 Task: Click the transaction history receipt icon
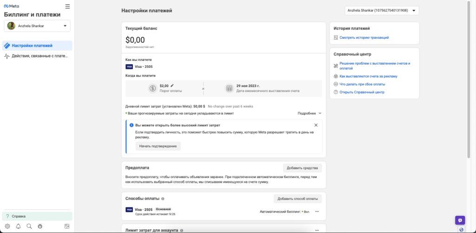pyautogui.click(x=336, y=38)
